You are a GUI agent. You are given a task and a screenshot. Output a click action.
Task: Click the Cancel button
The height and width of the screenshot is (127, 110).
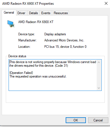click(x=98, y=120)
